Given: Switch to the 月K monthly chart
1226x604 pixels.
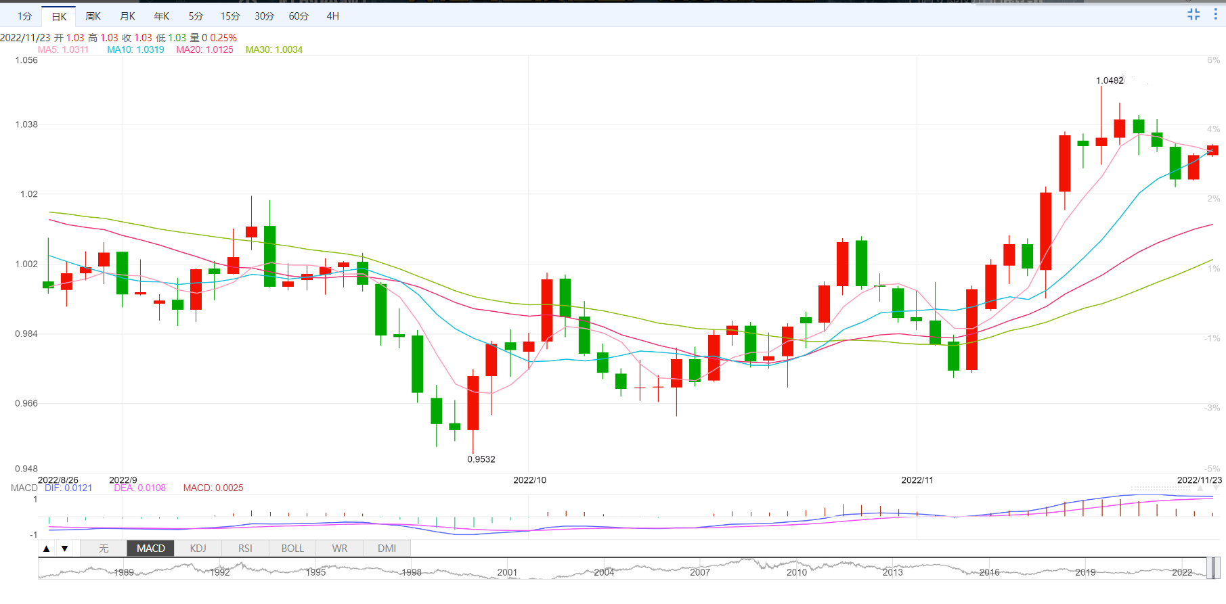Looking at the screenshot, I should (127, 16).
